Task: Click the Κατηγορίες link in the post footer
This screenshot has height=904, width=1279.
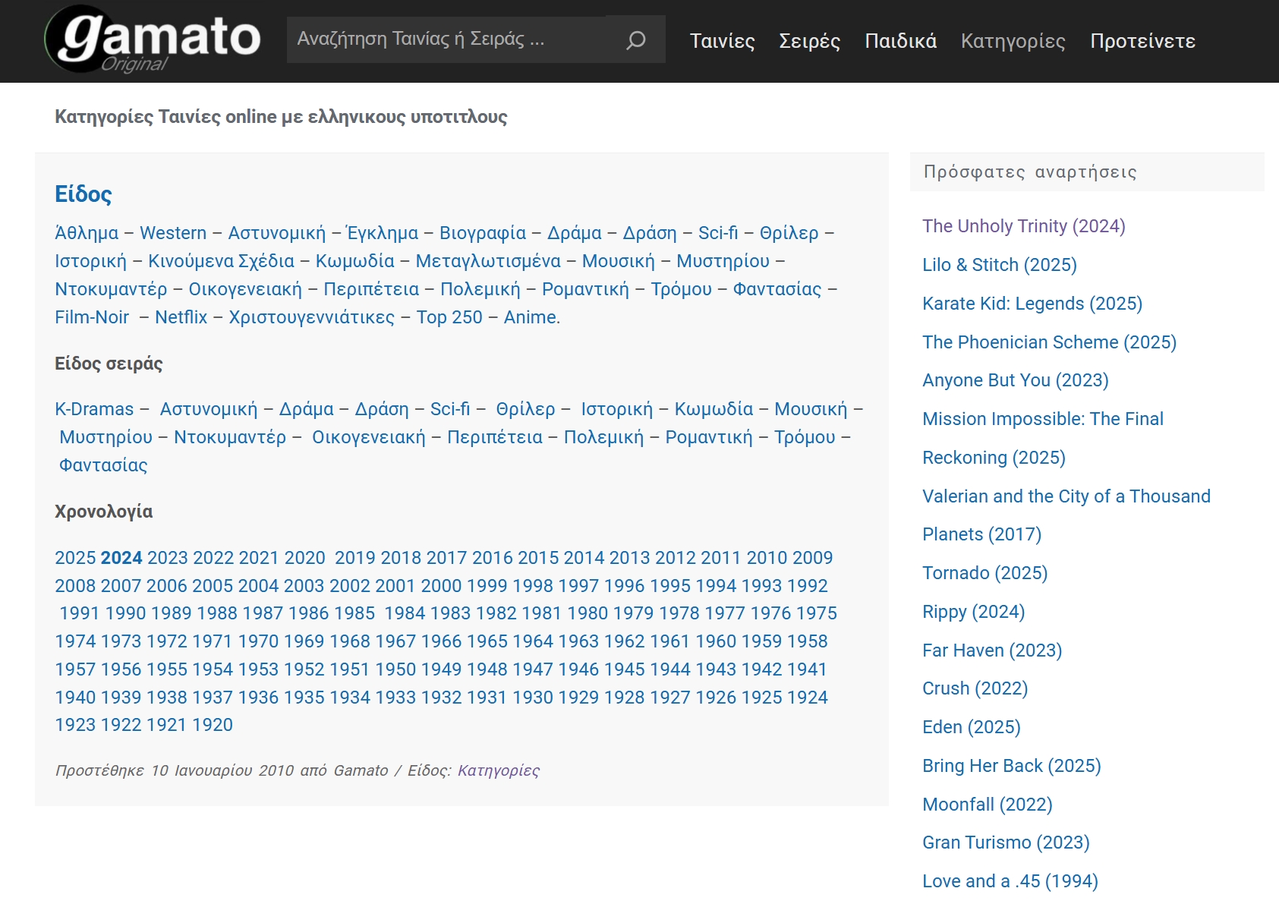Action: [498, 770]
